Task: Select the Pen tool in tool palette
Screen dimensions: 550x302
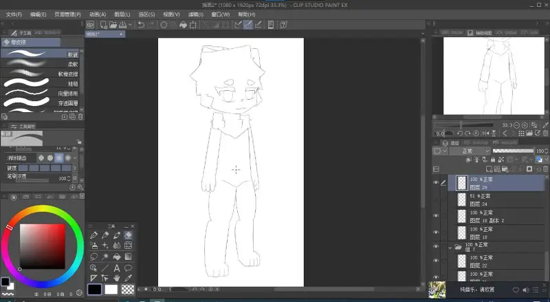Action: 93,235
